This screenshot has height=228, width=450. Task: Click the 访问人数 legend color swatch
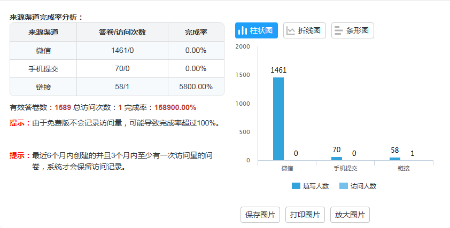coord(344,186)
